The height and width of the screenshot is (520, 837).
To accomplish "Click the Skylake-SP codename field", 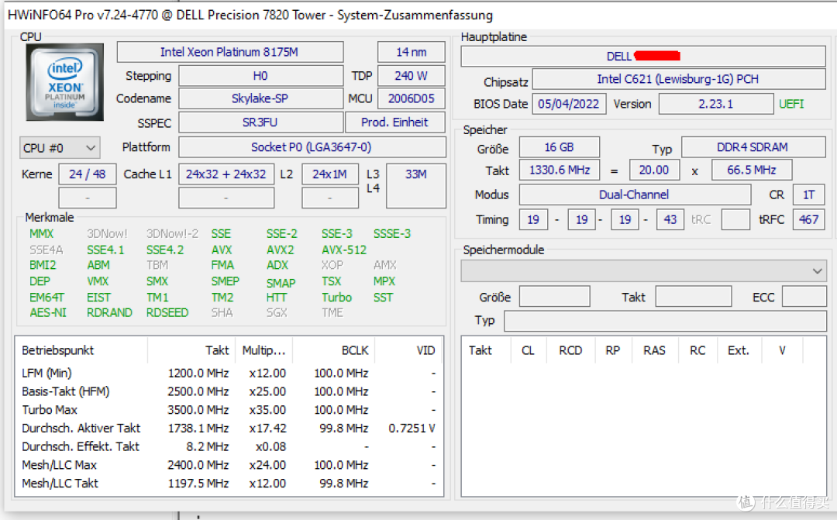I will tap(260, 98).
